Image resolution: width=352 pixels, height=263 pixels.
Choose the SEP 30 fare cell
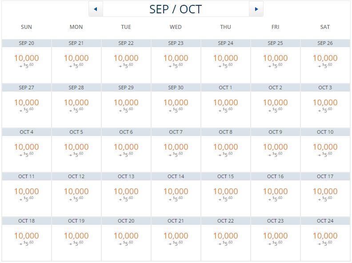tap(176, 105)
